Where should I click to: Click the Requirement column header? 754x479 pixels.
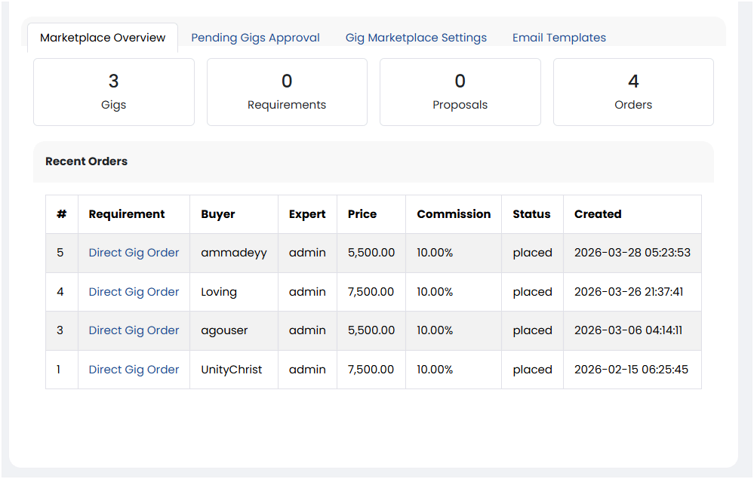tap(127, 214)
